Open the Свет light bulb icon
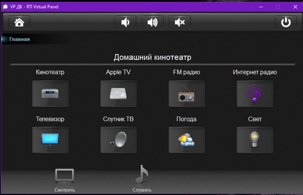The height and width of the screenshot is (195, 303). [x=255, y=140]
